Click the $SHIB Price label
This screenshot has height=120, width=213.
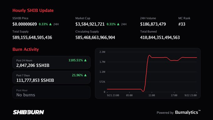[x=20, y=18]
